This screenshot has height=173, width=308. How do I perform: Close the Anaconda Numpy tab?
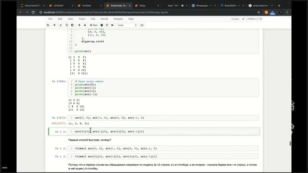click(x=129, y=6)
